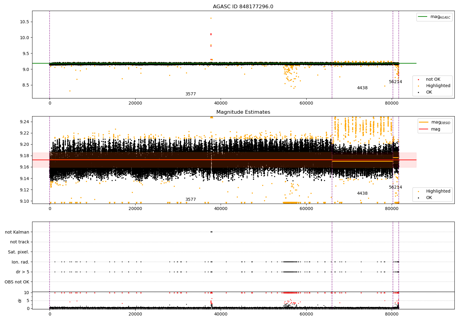This screenshot has height=321, width=459.
Task: Click the 5 tick on the dr axis
Action: [28, 301]
